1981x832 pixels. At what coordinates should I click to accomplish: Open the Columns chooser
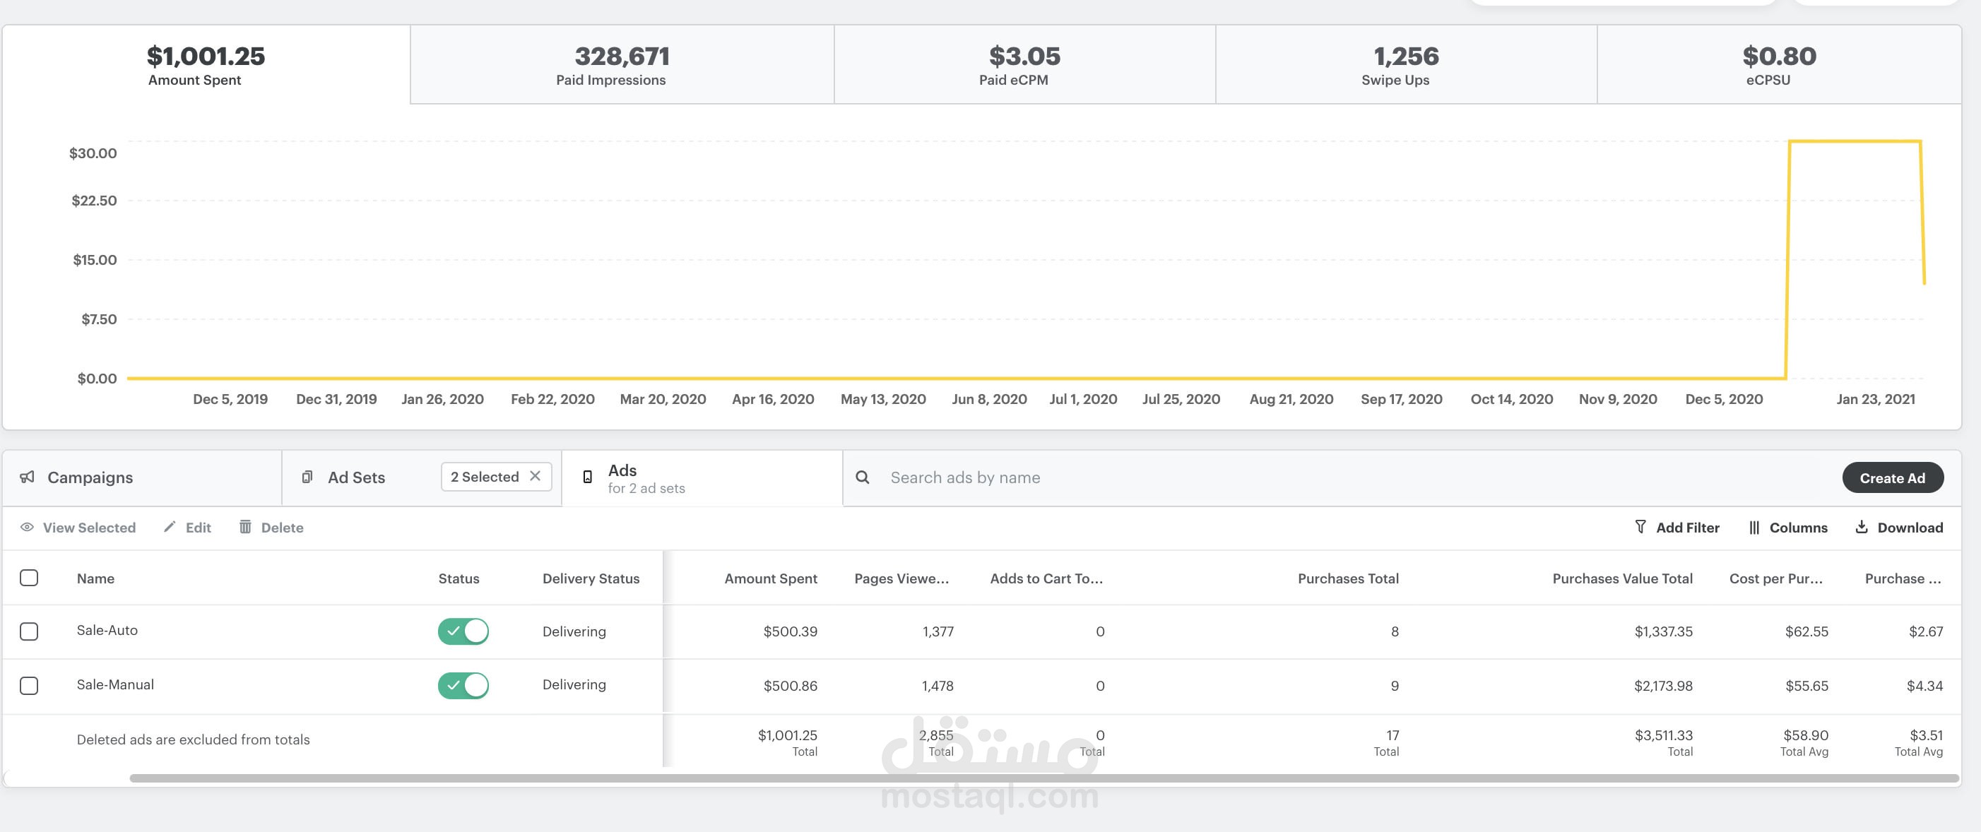1788,528
